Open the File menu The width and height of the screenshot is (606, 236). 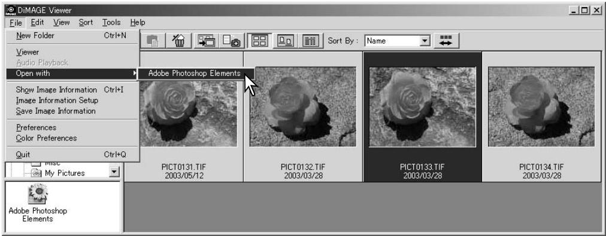click(16, 23)
